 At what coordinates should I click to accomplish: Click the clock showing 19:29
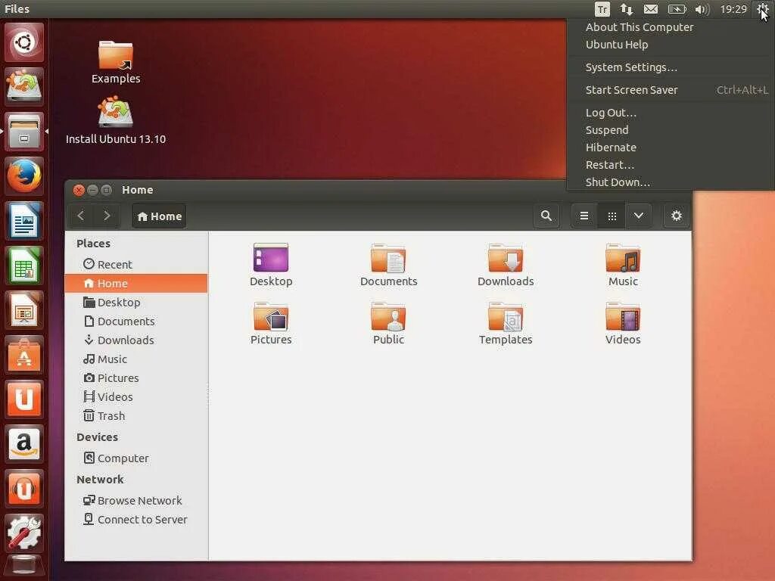[x=733, y=9]
